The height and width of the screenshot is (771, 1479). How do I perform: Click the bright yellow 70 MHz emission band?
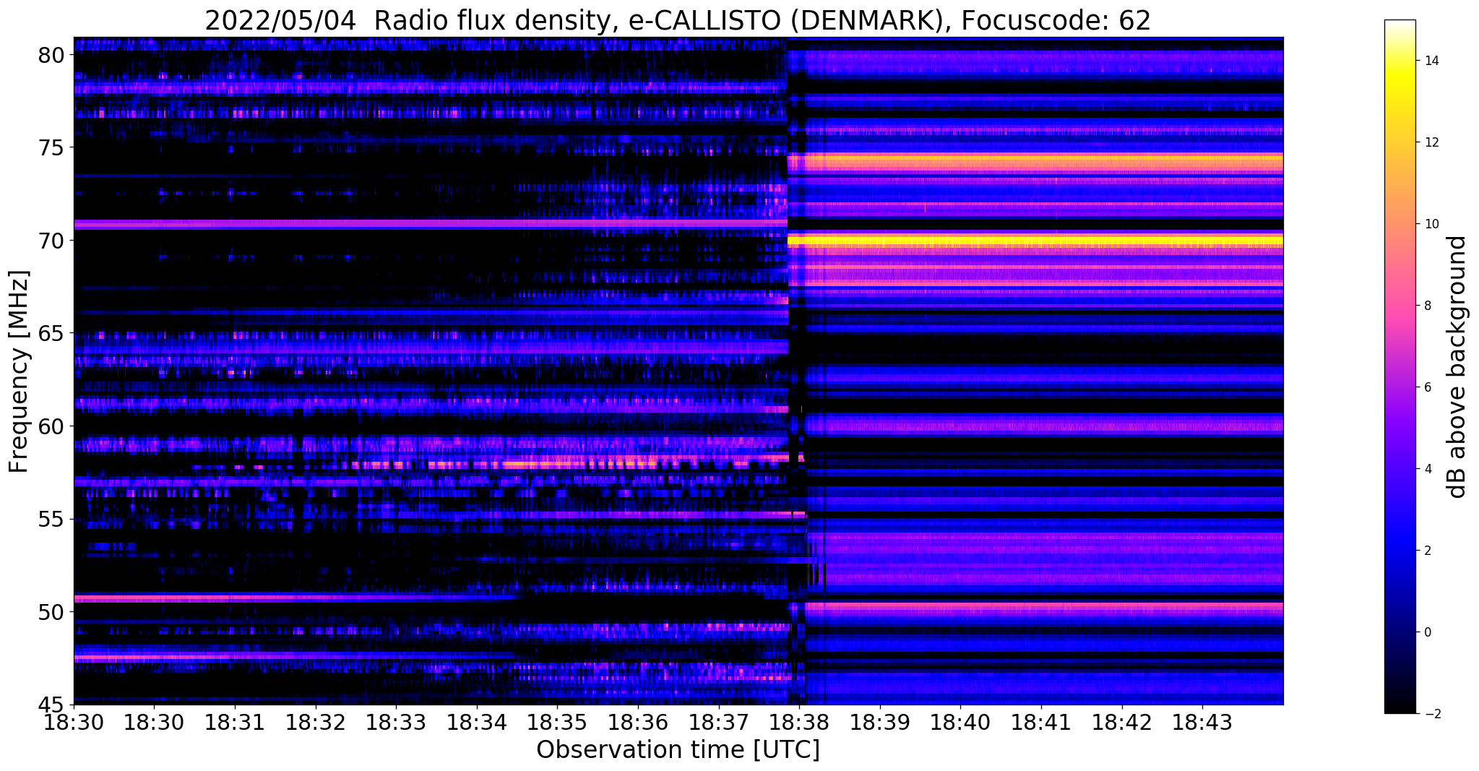click(1035, 240)
